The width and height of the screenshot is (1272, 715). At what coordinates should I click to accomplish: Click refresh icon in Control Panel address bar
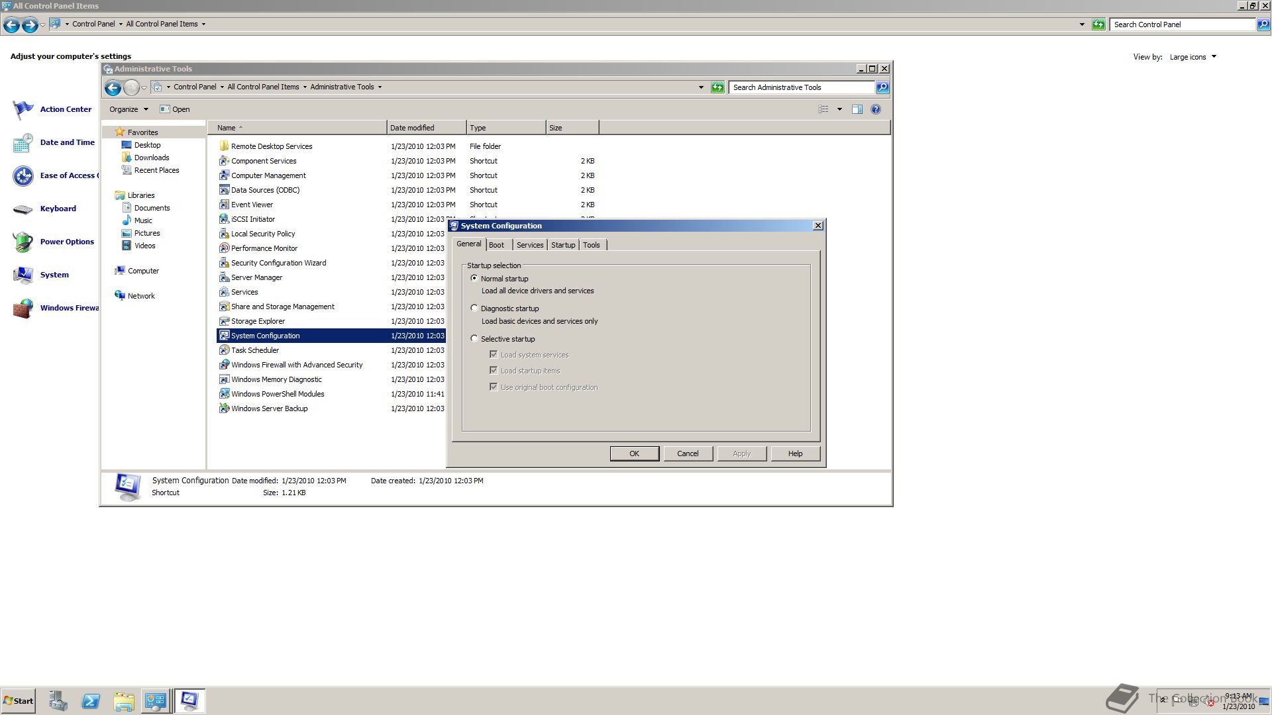tap(1098, 24)
